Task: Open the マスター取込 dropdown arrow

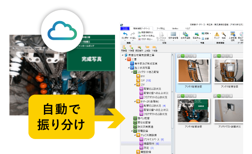Action: [152, 39]
